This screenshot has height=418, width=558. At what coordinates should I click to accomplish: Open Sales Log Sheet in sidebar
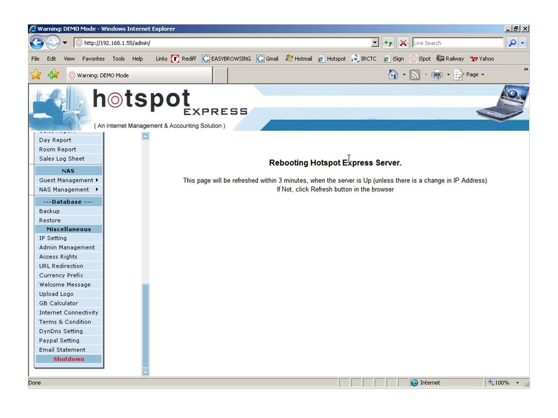pyautogui.click(x=69, y=158)
